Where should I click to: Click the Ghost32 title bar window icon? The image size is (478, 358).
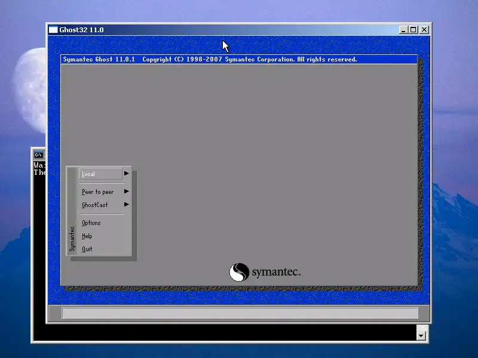pyautogui.click(x=53, y=29)
